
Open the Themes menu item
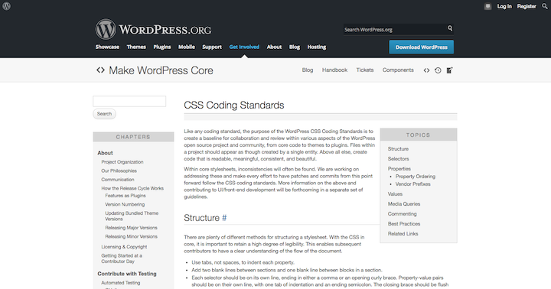pos(136,47)
